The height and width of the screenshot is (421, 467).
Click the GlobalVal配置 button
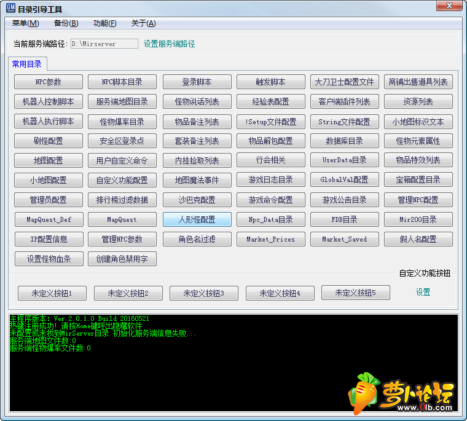coord(345,179)
